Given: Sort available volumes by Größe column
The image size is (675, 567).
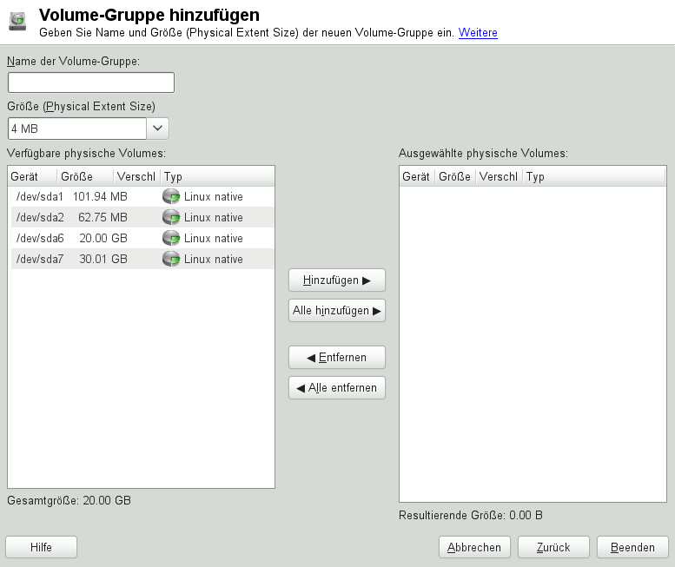Looking at the screenshot, I should tap(85, 176).
